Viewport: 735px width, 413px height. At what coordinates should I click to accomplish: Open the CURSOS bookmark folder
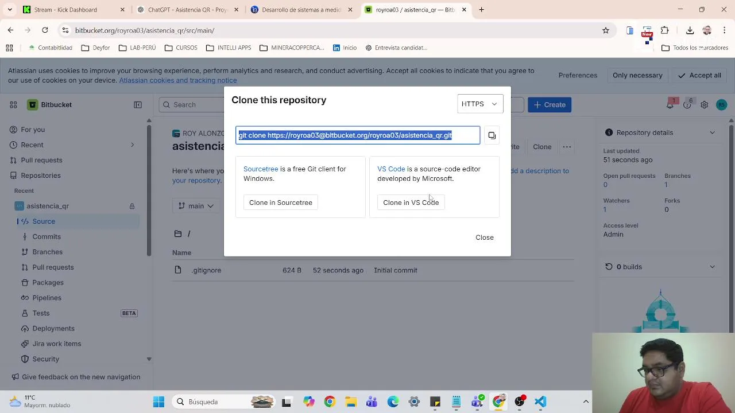(181, 48)
